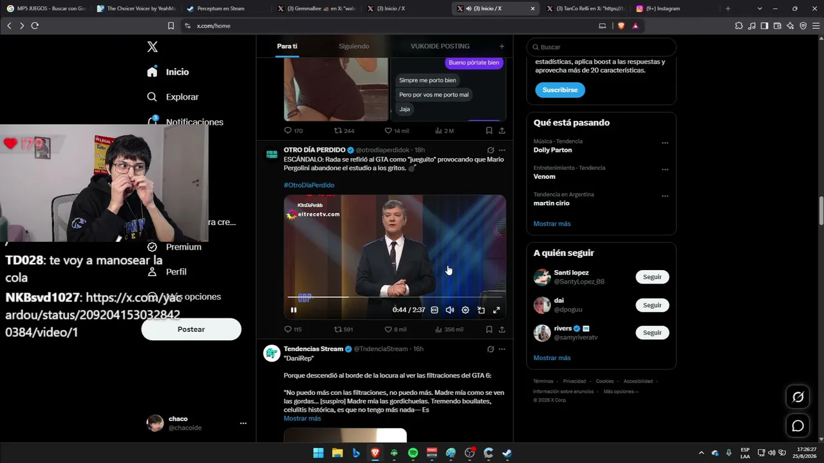Switch to the Siguiendo tab
The width and height of the screenshot is (824, 463).
point(354,46)
